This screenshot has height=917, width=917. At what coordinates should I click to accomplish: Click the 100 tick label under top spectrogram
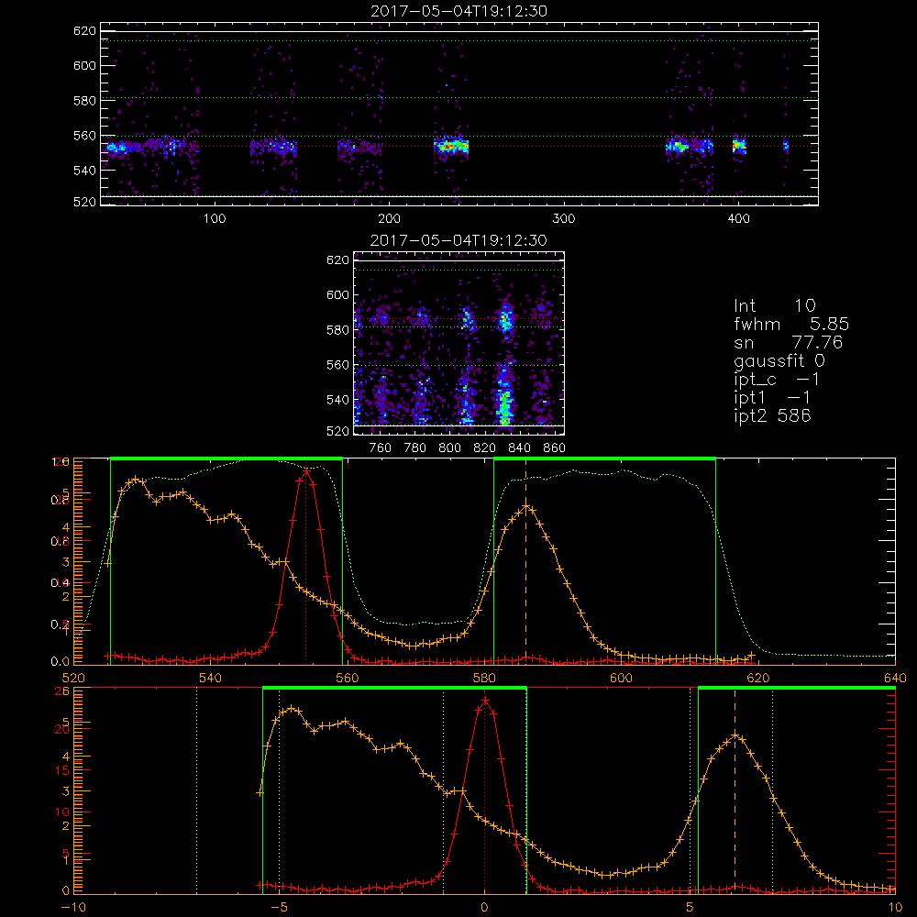[x=215, y=219]
